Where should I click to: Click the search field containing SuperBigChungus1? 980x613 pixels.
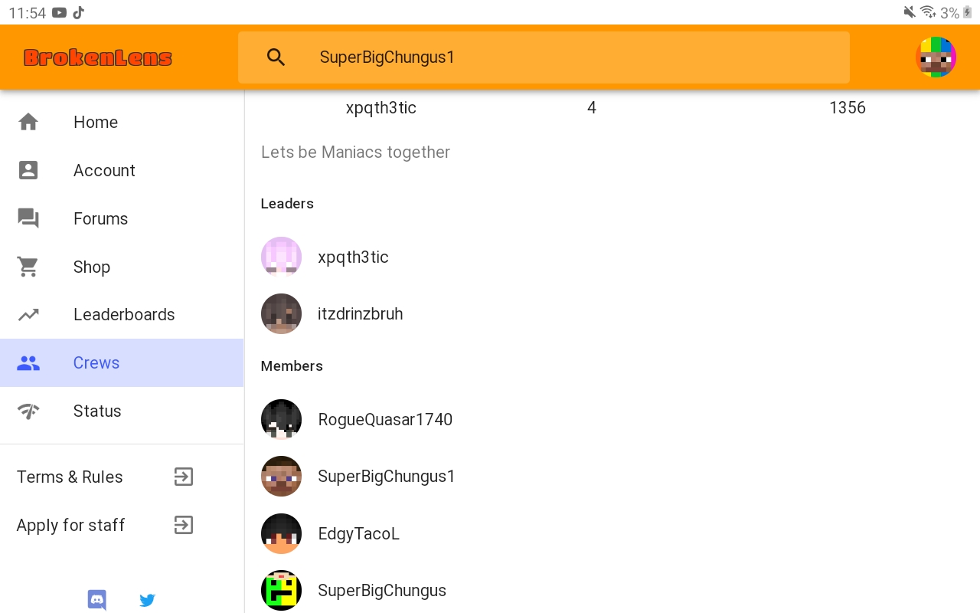544,57
